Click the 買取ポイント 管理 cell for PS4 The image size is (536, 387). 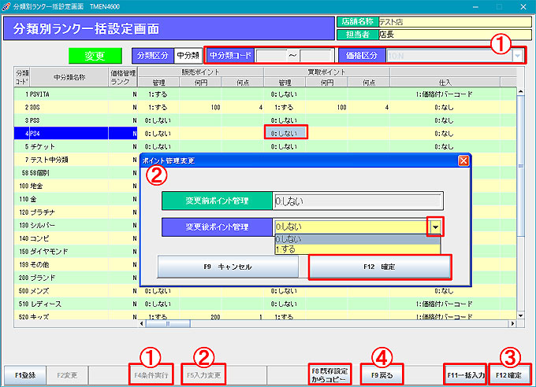tap(285, 133)
